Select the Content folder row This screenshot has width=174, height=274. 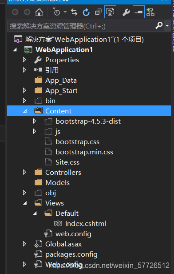89,111
